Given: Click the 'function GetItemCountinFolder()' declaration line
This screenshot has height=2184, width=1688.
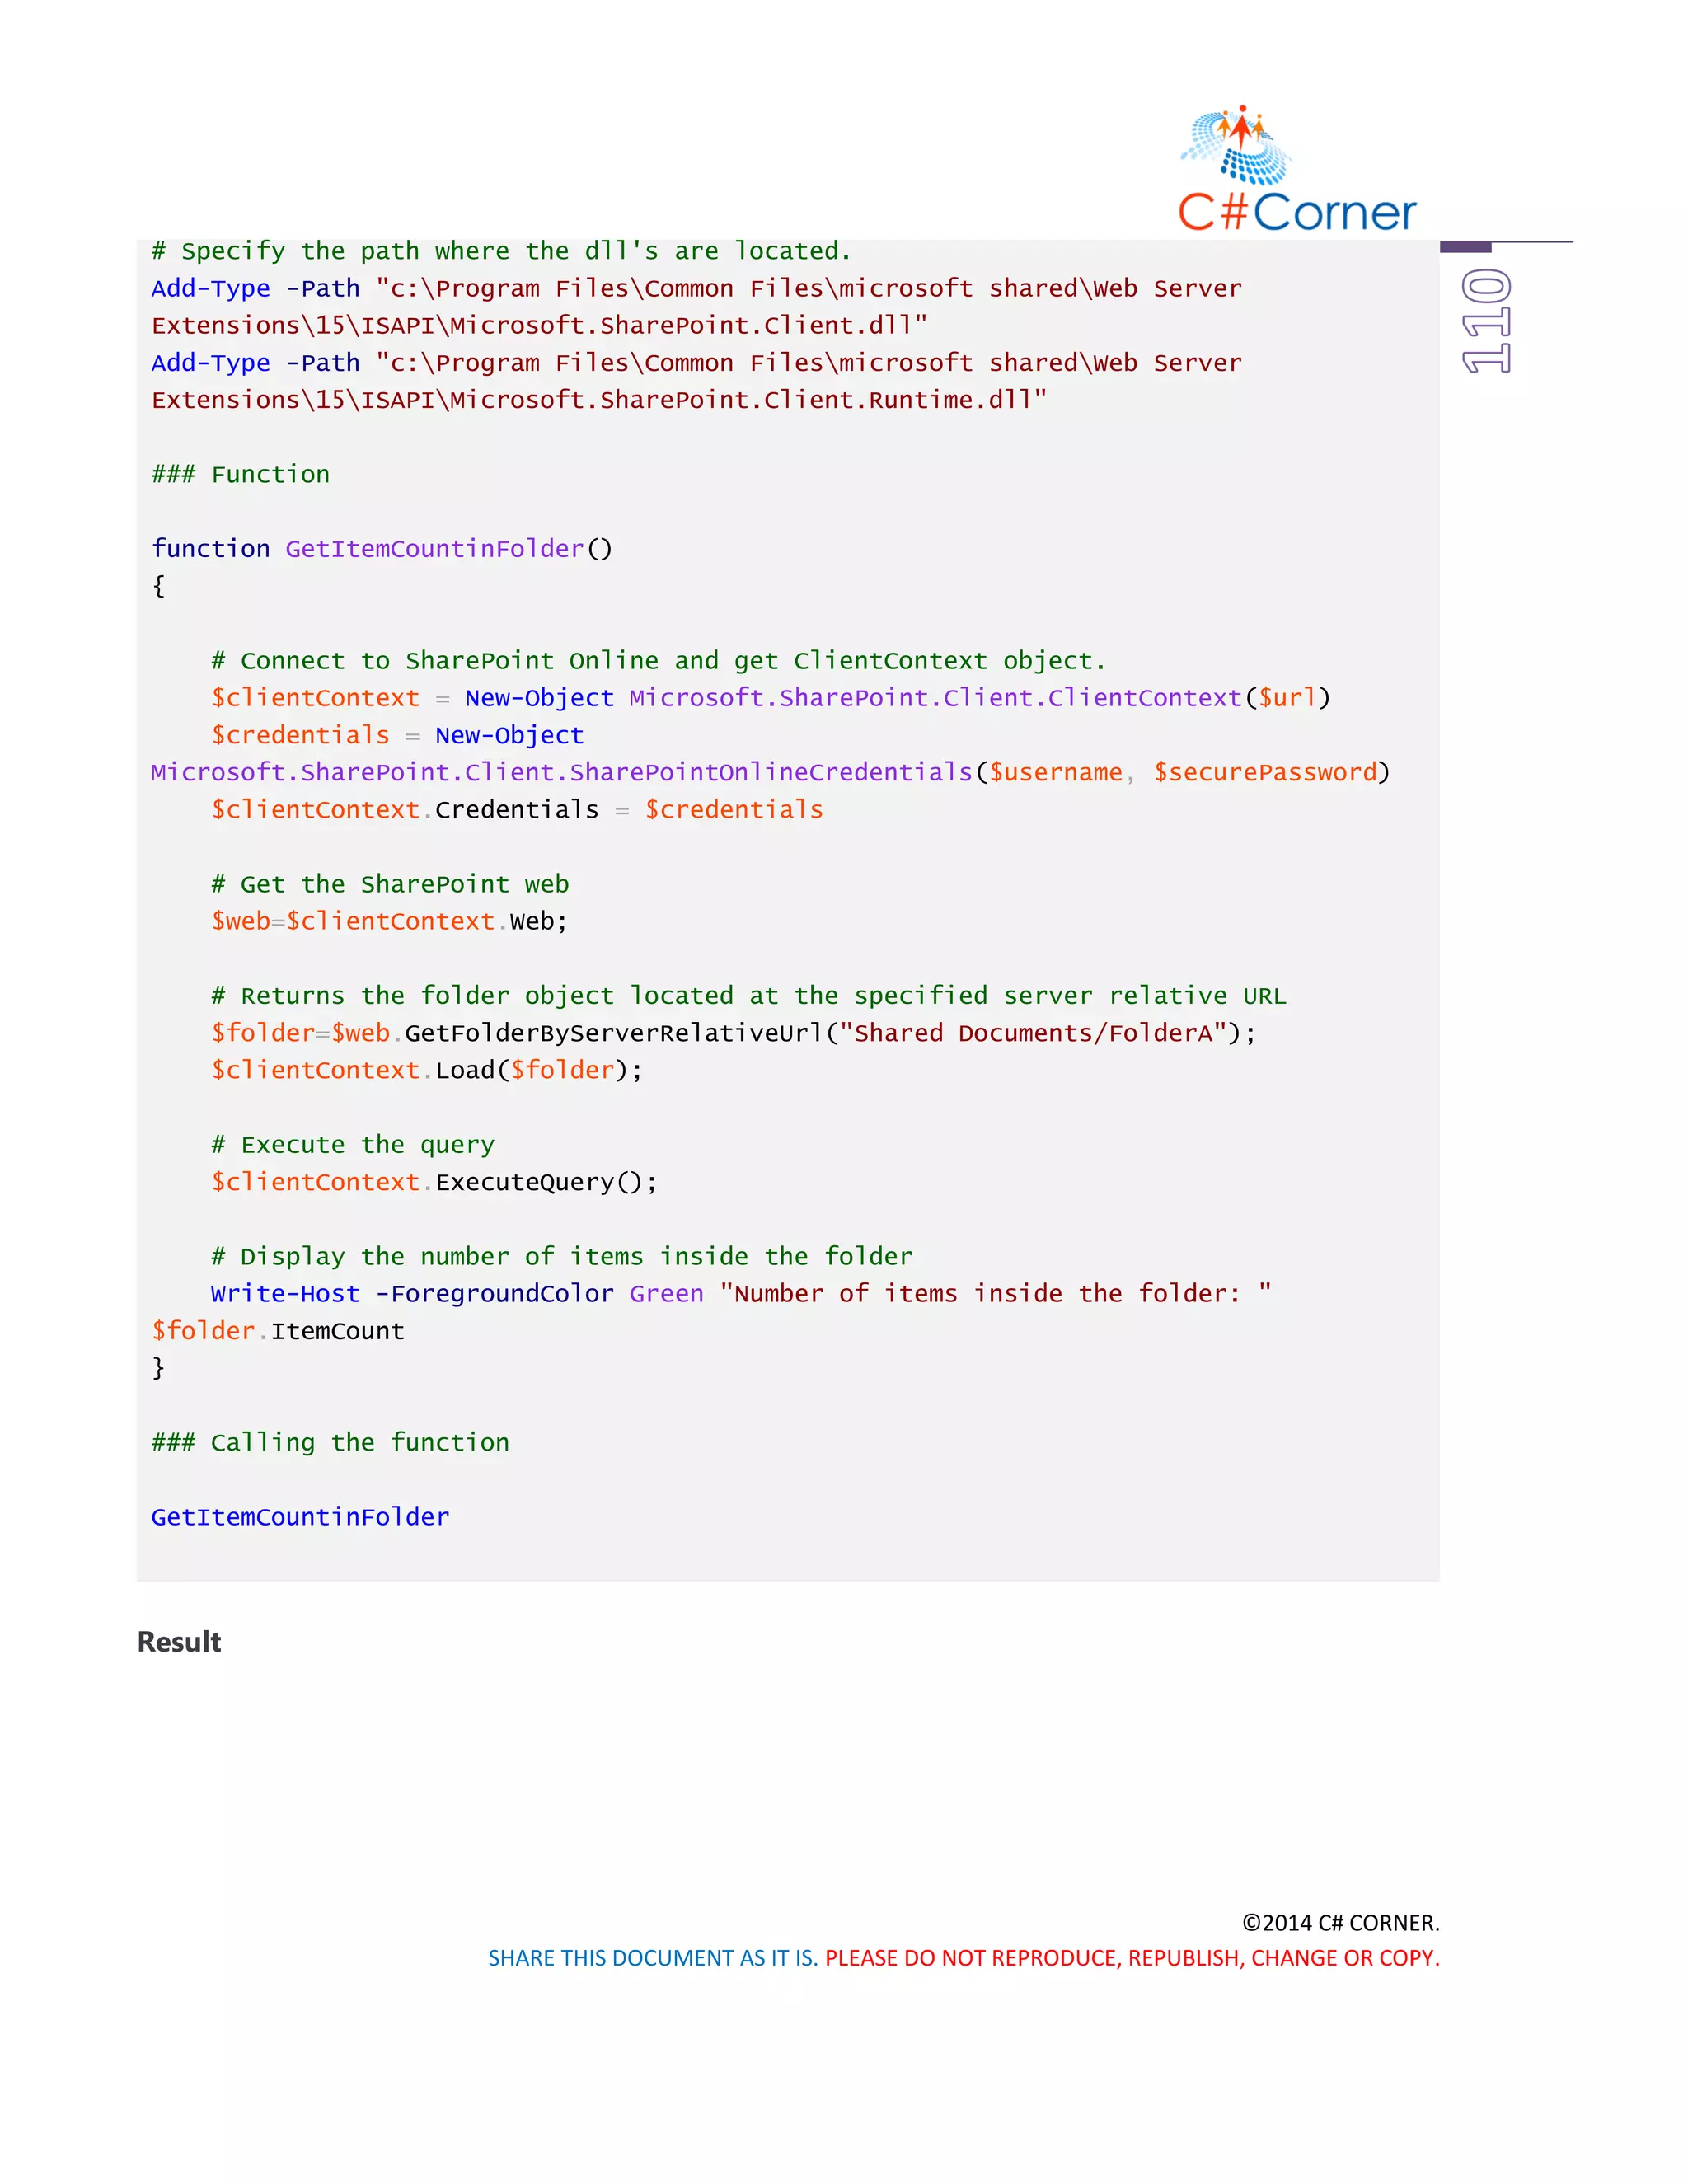Looking at the screenshot, I should pos(381,549).
